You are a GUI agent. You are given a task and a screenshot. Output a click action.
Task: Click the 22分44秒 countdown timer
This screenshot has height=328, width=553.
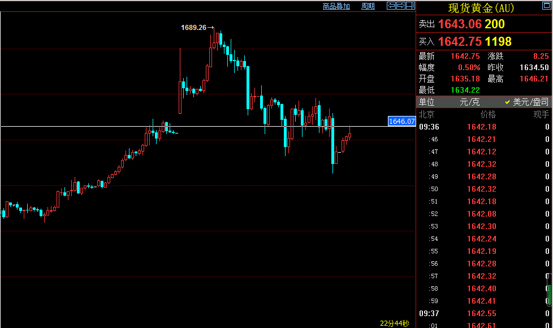tap(394, 323)
